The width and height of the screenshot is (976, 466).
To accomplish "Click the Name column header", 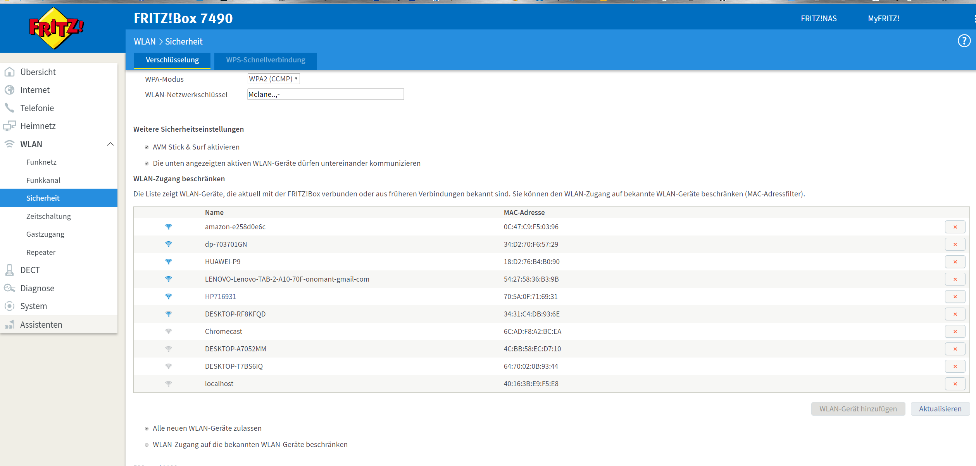I will pyautogui.click(x=214, y=212).
